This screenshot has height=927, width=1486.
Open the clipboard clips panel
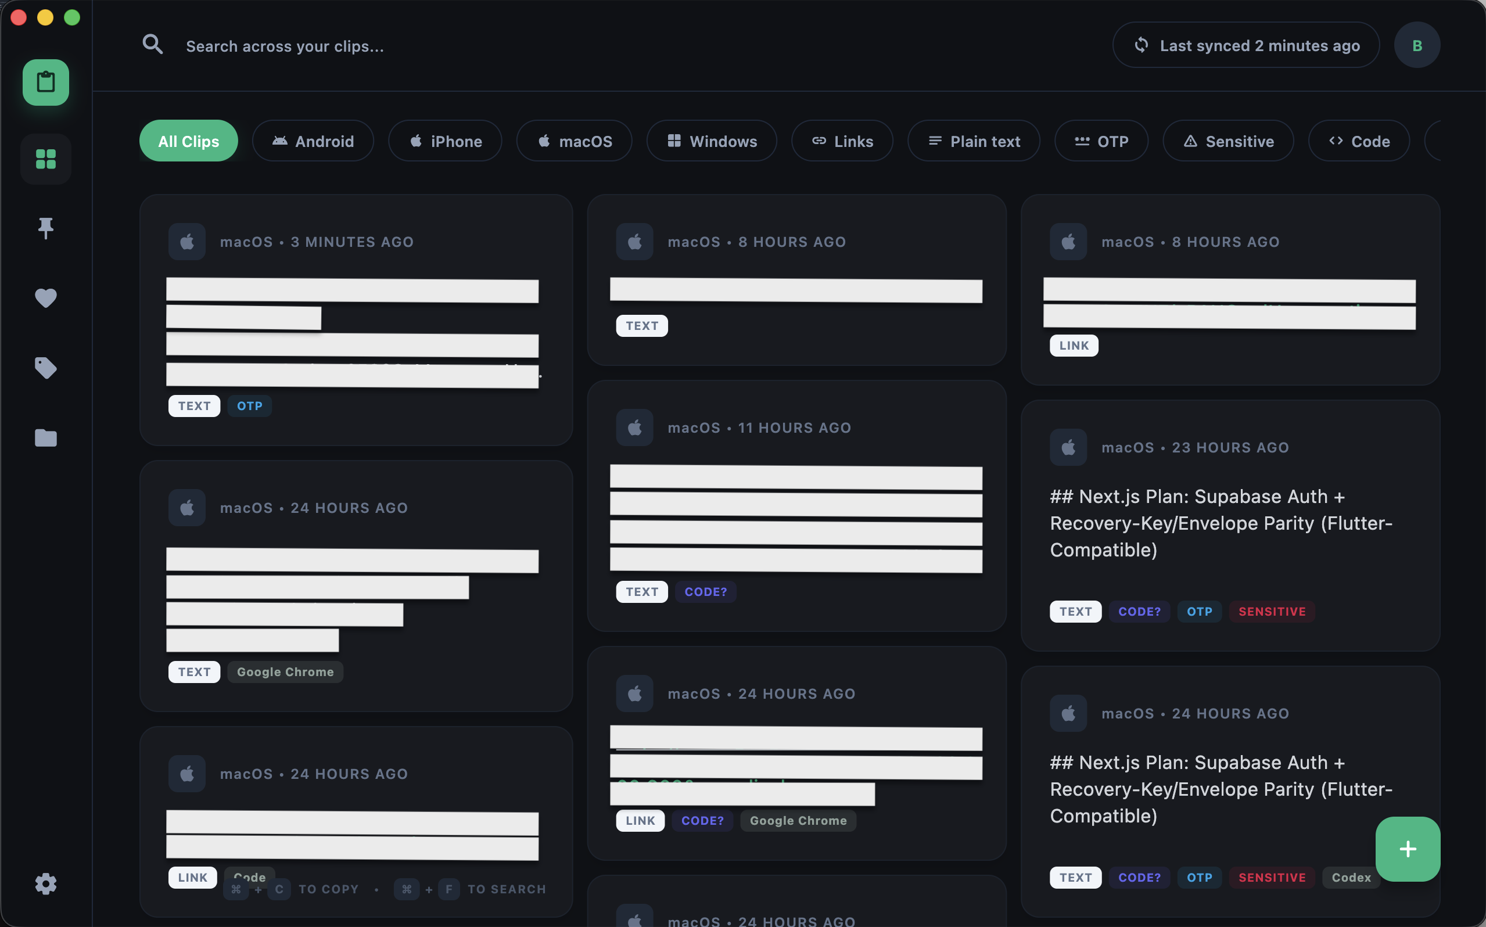coord(45,82)
